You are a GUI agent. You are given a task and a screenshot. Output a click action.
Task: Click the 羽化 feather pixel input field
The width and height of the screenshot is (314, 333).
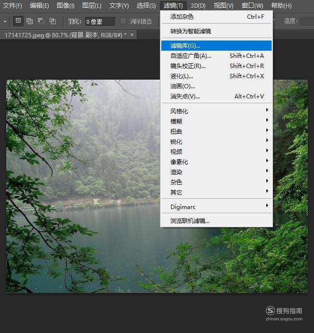[100, 21]
